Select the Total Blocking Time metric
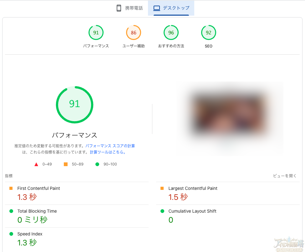This screenshot has width=305, height=252. click(x=37, y=211)
